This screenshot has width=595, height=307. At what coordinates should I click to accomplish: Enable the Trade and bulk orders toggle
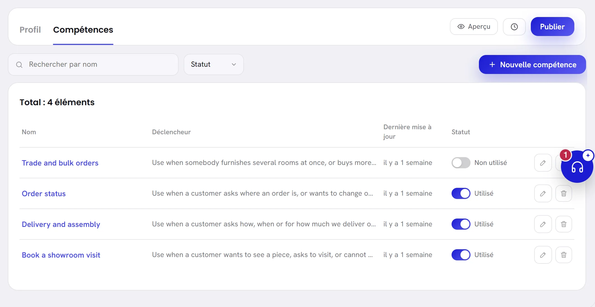[x=461, y=163]
